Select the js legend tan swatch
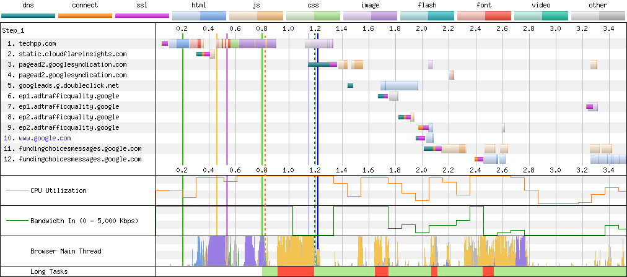627x277 pixels. click(x=256, y=15)
